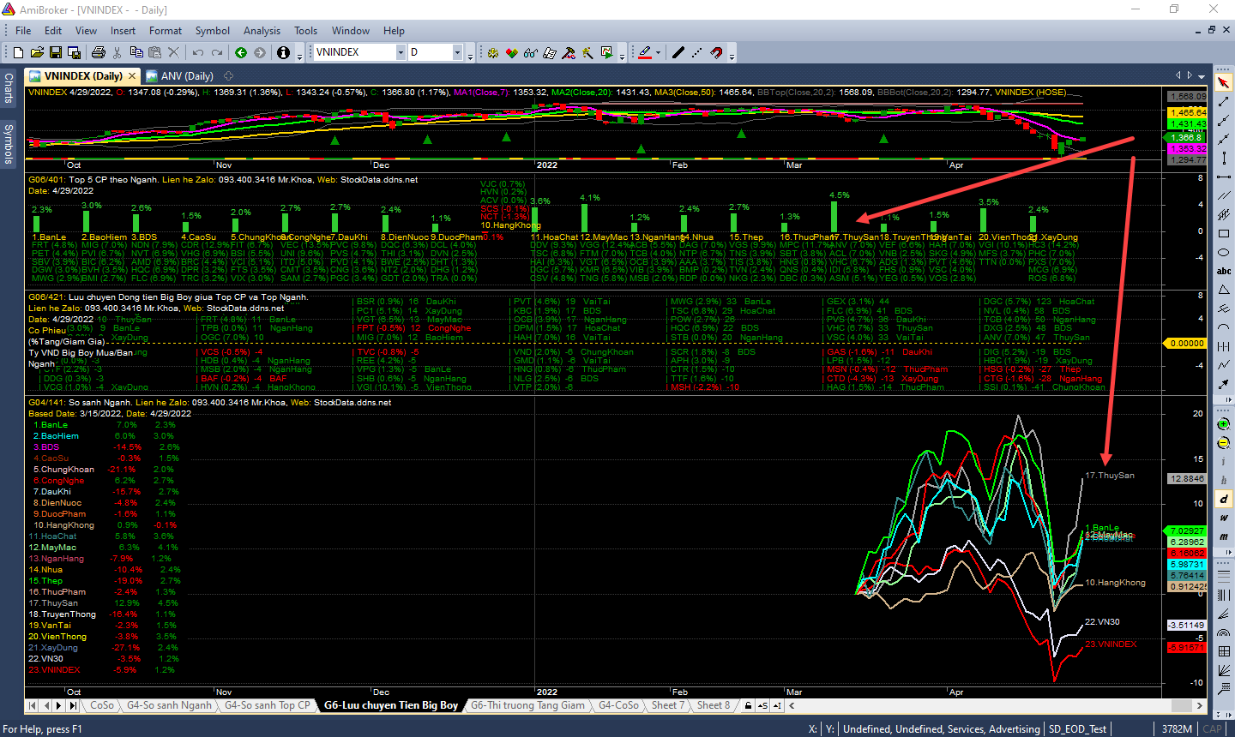Viewport: 1235px width, 737px height.
Task: Click the Open folder icon in toolbar
Action: click(x=37, y=52)
